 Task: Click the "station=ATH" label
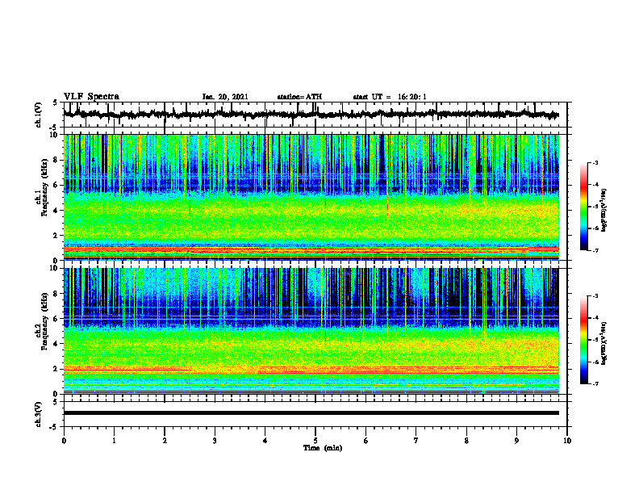pos(299,97)
